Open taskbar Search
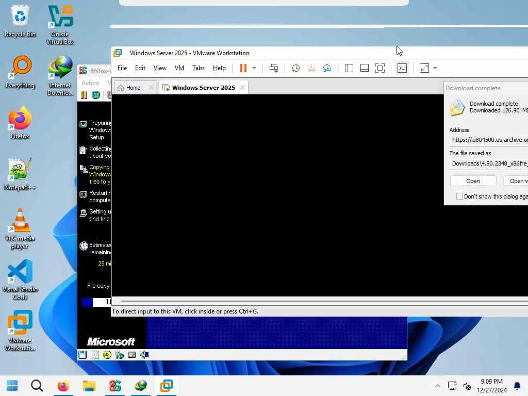 (37, 386)
